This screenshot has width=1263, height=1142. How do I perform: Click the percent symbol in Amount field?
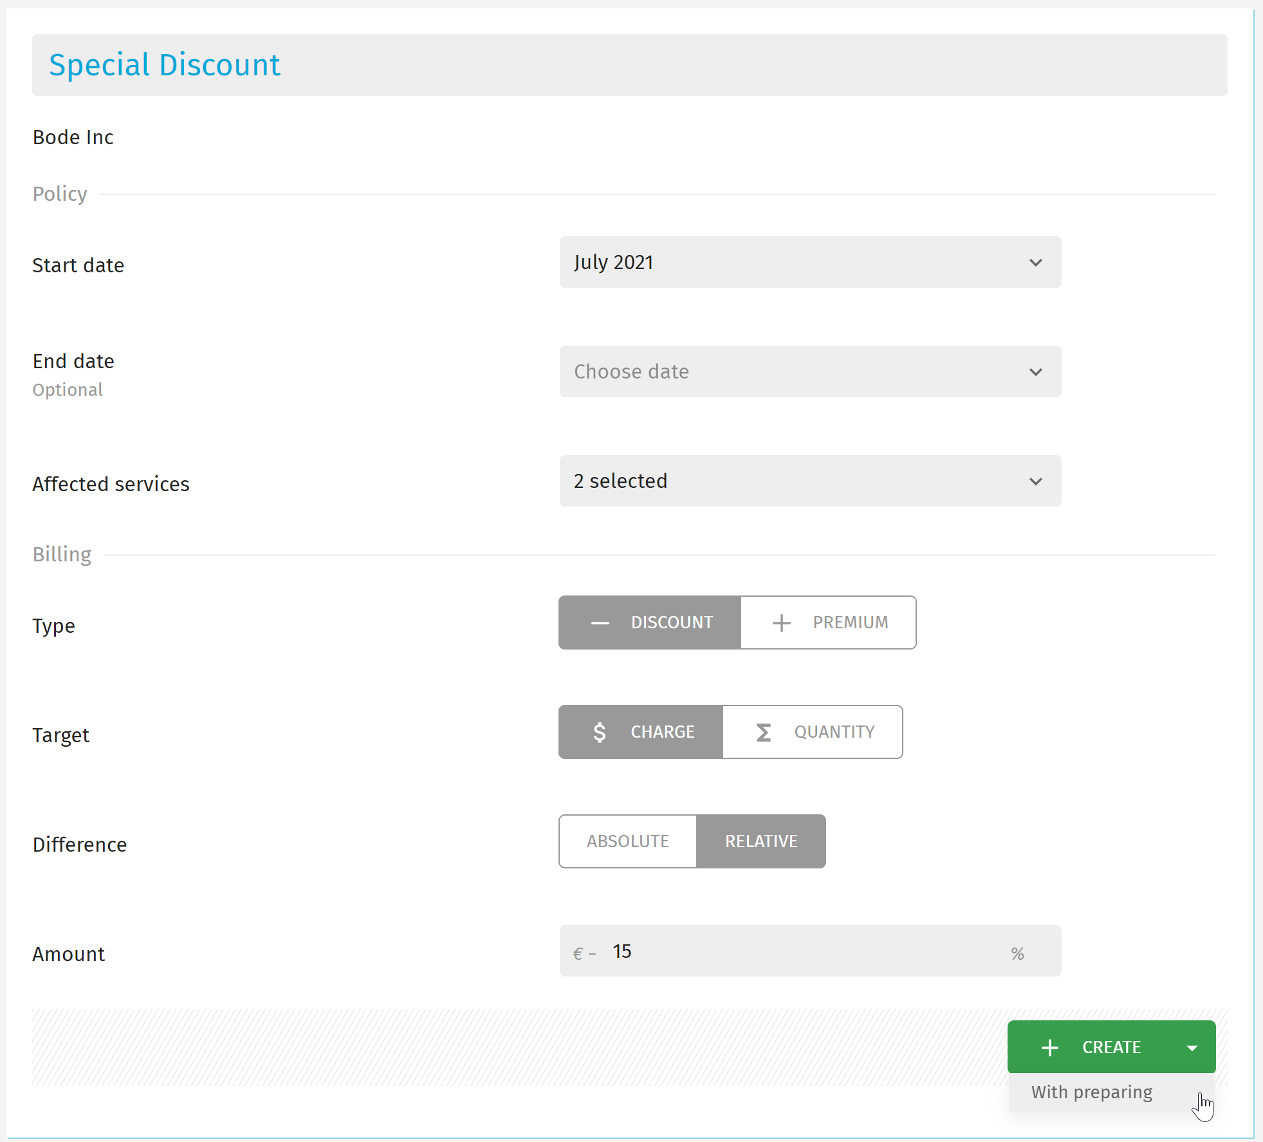click(1017, 953)
